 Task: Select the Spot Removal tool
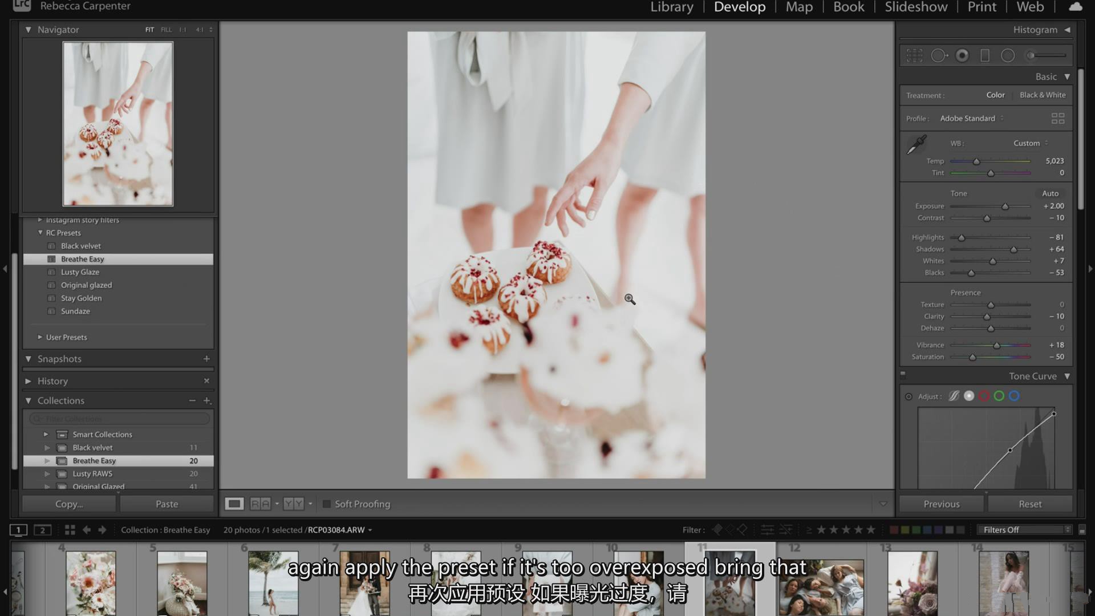[939, 55]
